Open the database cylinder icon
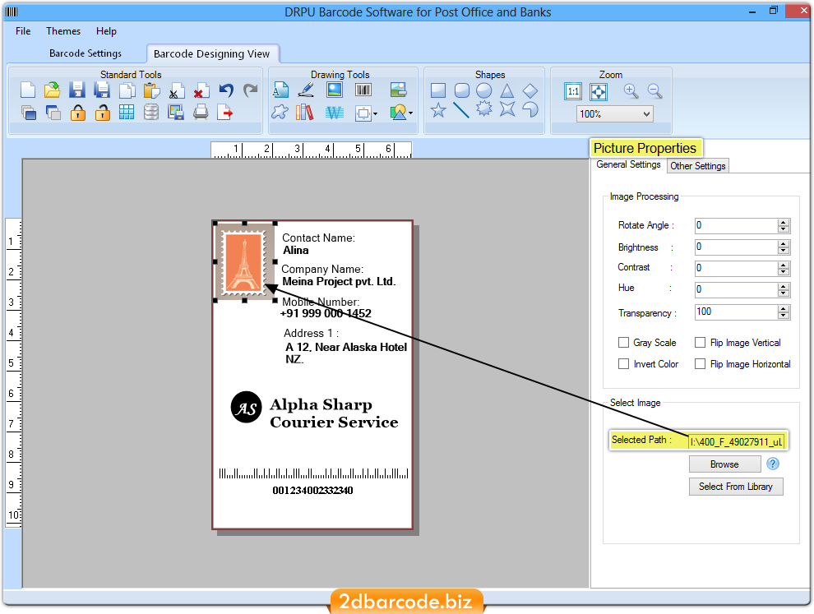The image size is (814, 614). (x=151, y=112)
